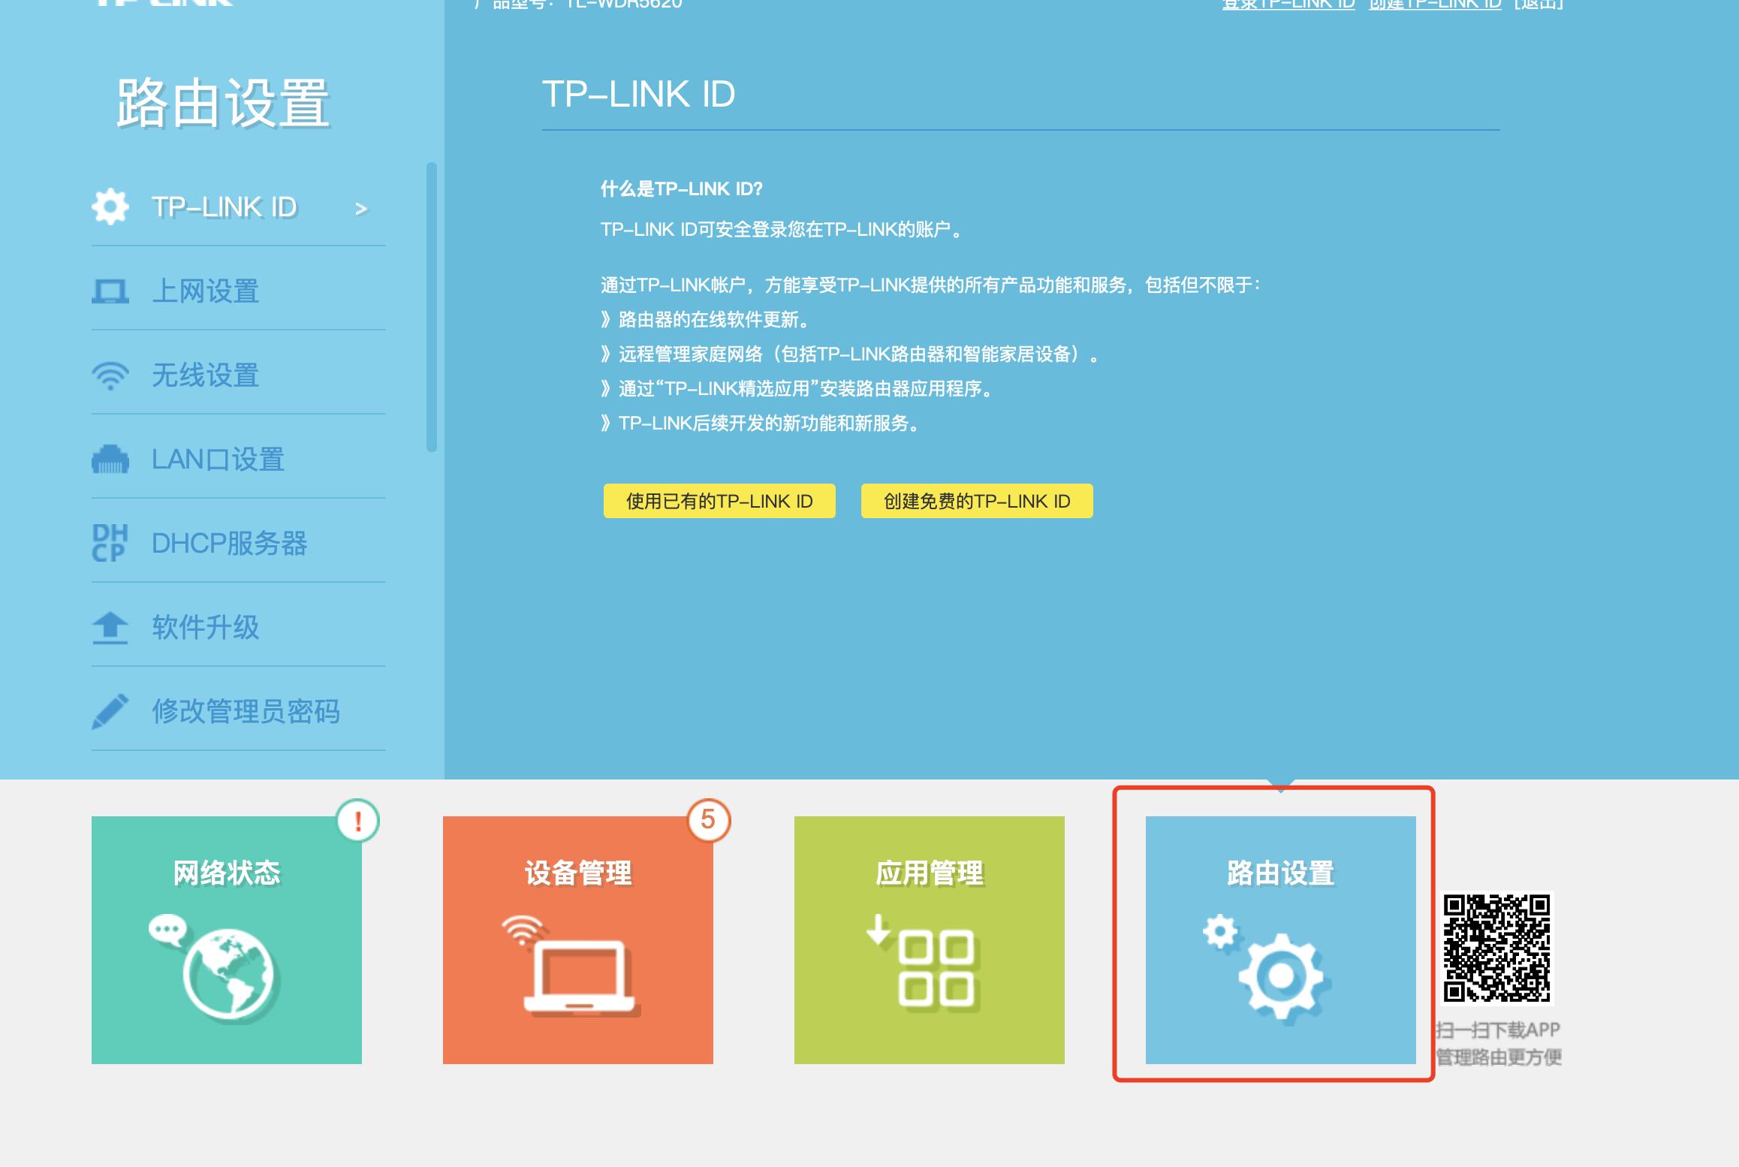
Task: Select the monitor icon next to 上网设置
Action: pyautogui.click(x=111, y=291)
